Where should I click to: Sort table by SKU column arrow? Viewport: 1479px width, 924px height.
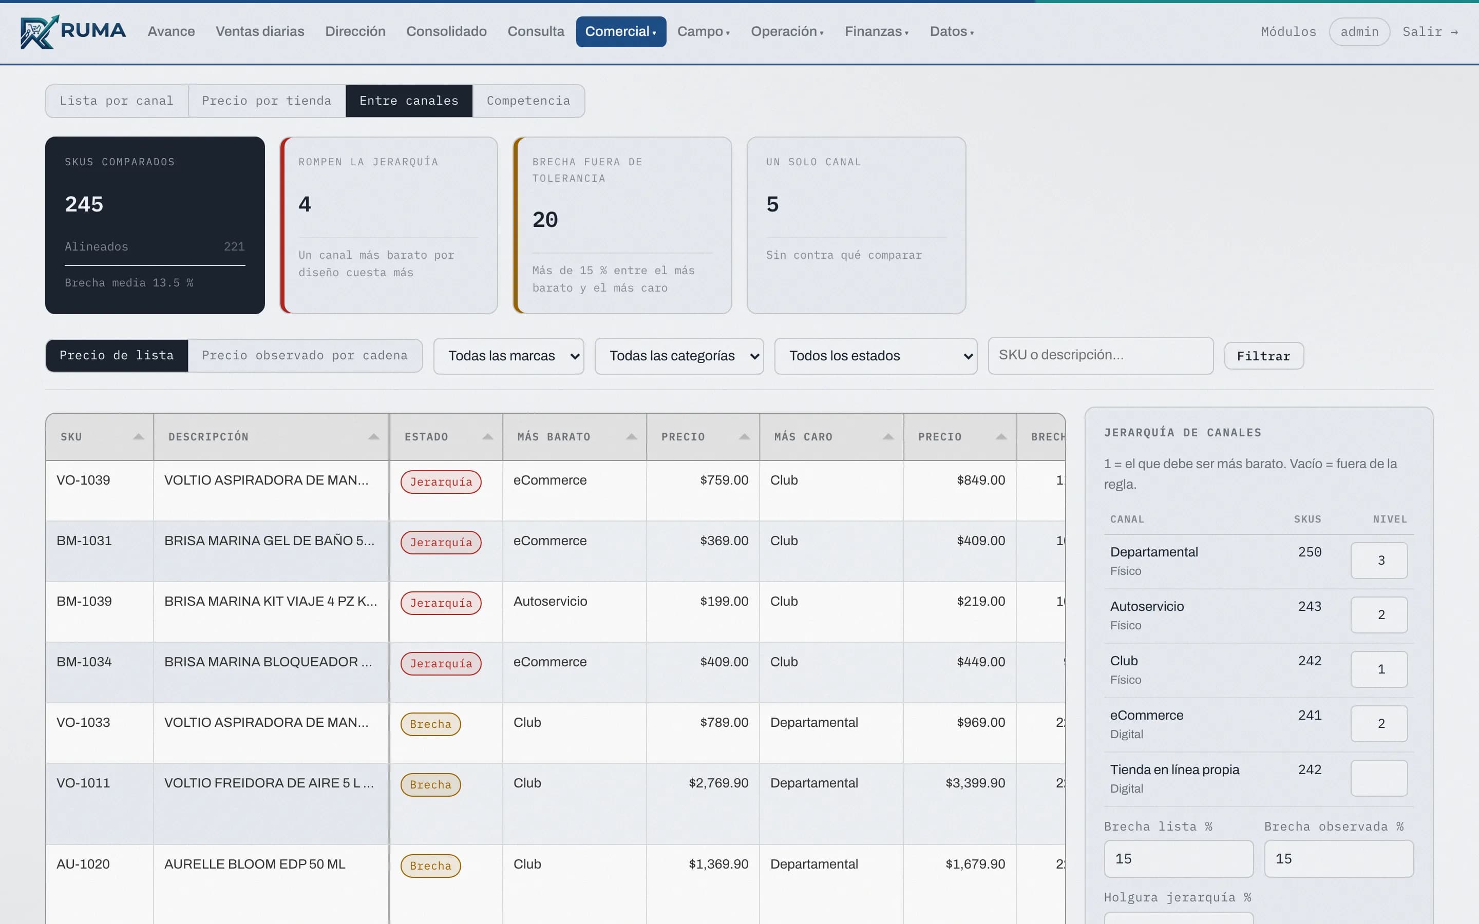coord(139,437)
